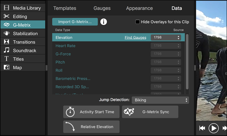Open the Map icon in sidebar
The image size is (227, 136).
pos(7,67)
